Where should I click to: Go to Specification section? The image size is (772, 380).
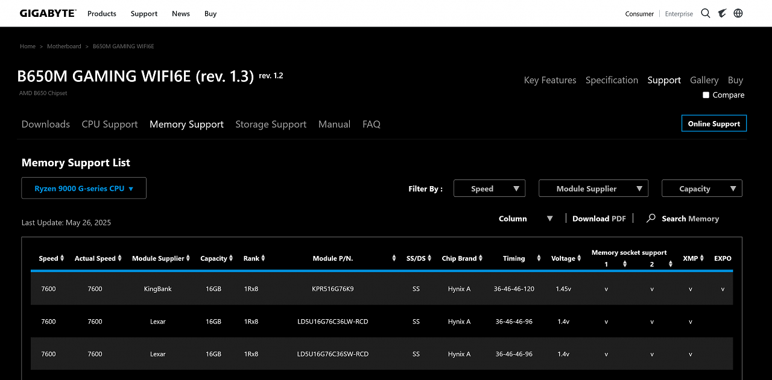pos(612,80)
